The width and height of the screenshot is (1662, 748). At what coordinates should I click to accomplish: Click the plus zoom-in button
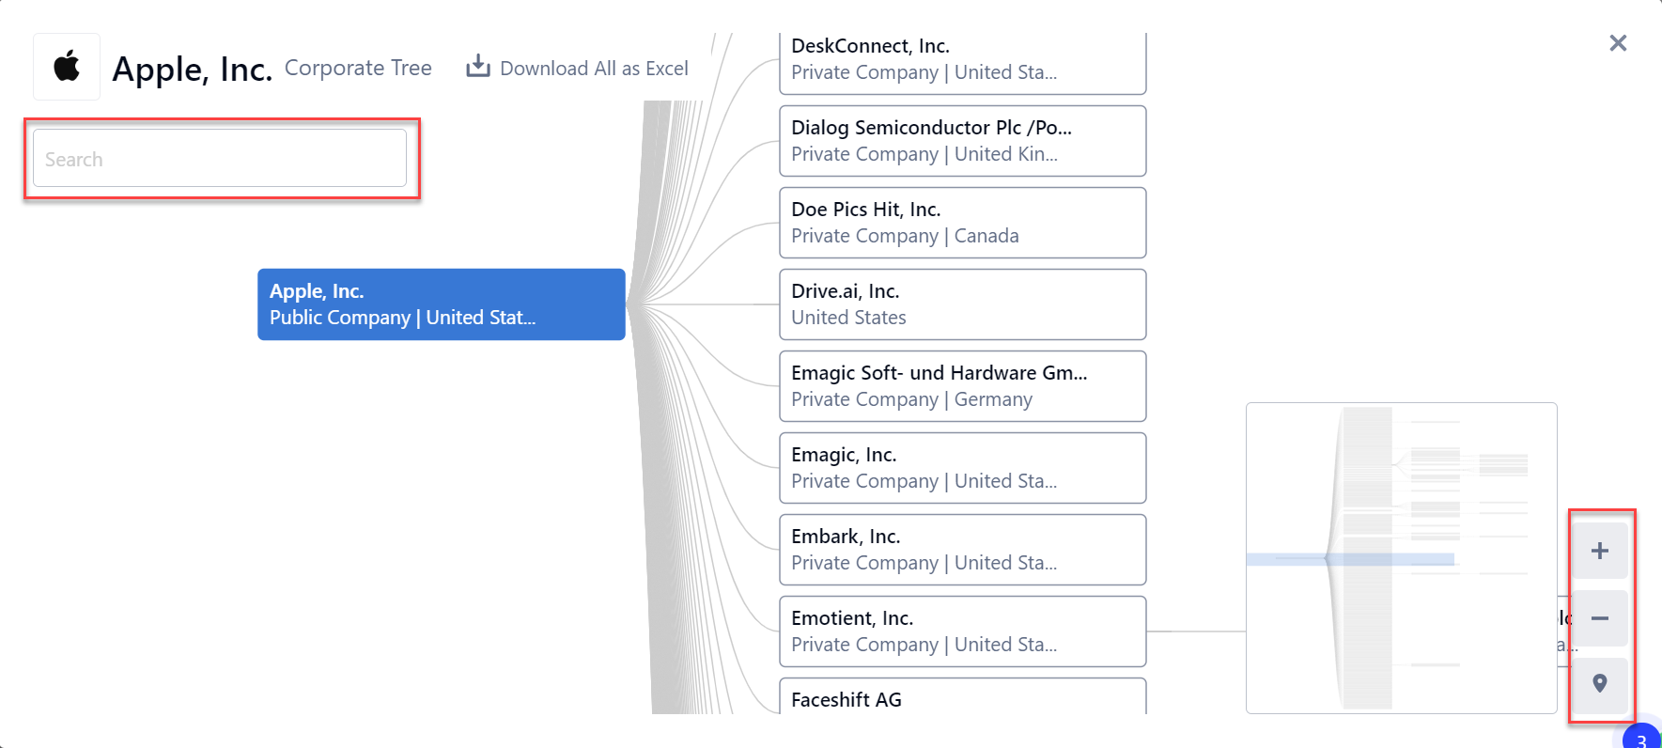point(1599,551)
